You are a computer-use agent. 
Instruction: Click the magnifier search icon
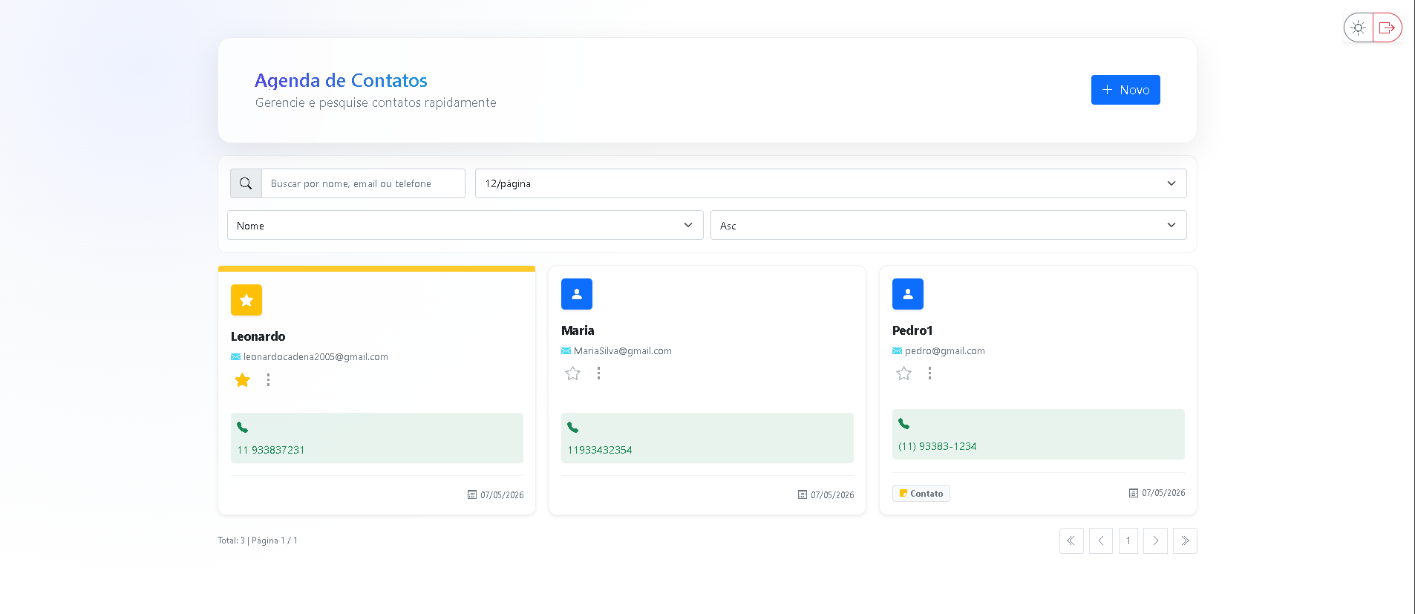coord(246,183)
